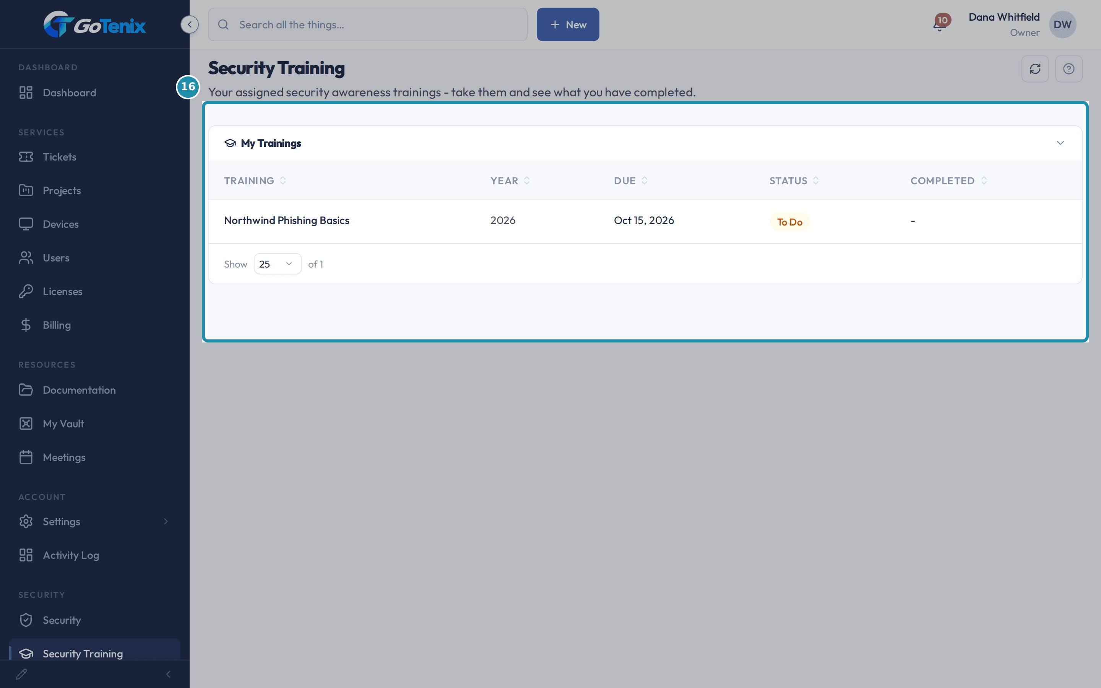Screen dimensions: 1101x688
Task: Select the Security sidebar item
Action: (95, 620)
